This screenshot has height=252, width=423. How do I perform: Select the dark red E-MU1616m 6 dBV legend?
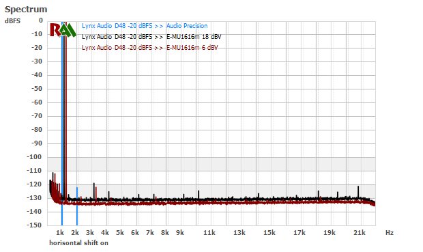click(x=149, y=48)
